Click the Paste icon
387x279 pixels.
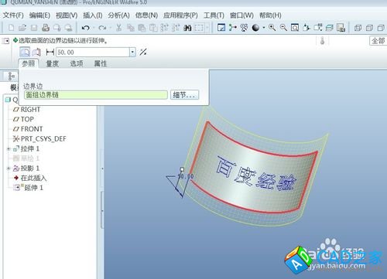pyautogui.click(x=142, y=28)
